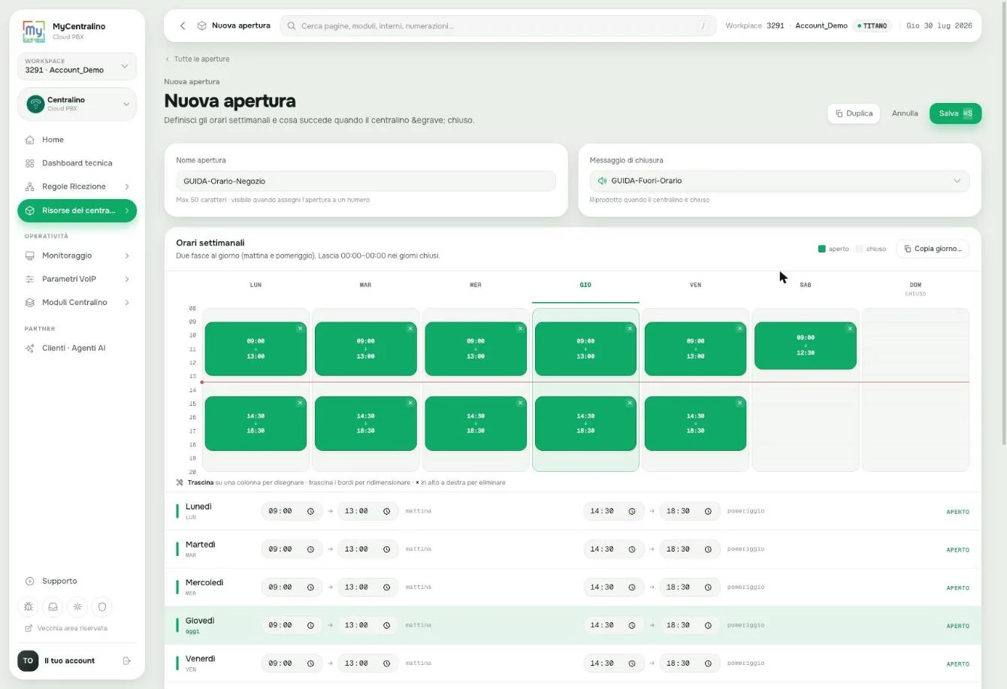Click the Duplica button
1007x689 pixels.
pyautogui.click(x=854, y=113)
